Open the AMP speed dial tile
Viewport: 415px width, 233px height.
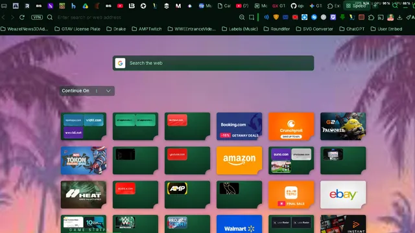187,195
